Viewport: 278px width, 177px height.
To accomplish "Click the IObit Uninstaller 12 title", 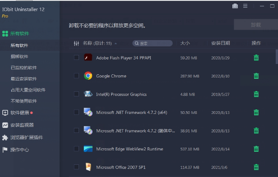I will coord(23,9).
